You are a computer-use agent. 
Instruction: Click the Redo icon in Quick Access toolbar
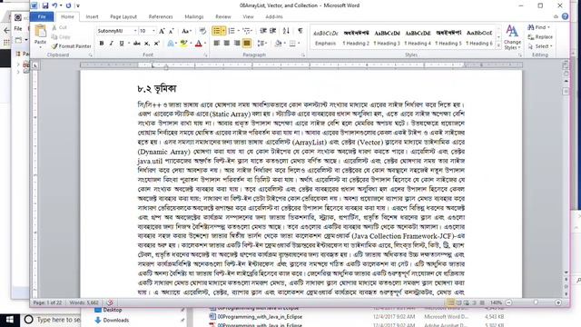click(69, 5)
